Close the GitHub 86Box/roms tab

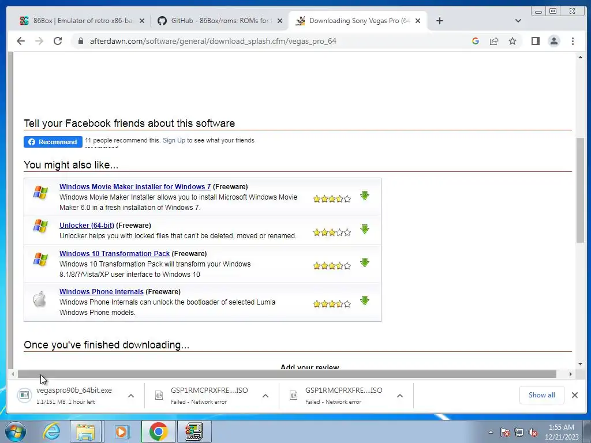[280, 21]
